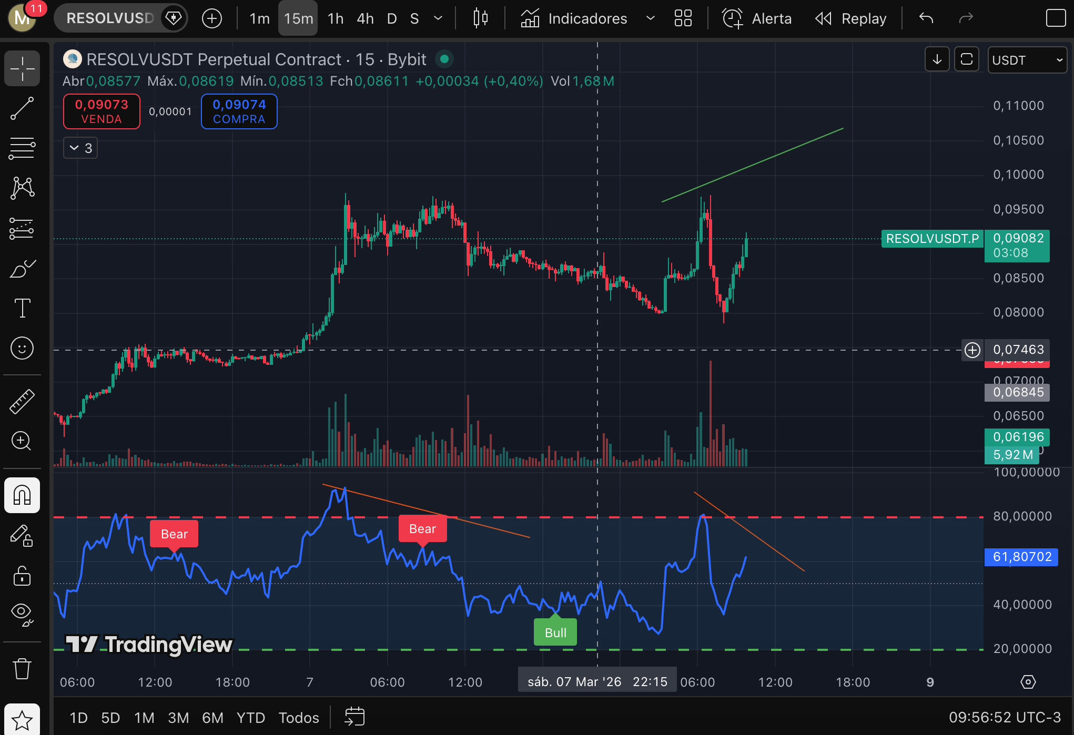Click the trash remove drawings icon
This screenshot has height=735, width=1074.
coord(22,669)
